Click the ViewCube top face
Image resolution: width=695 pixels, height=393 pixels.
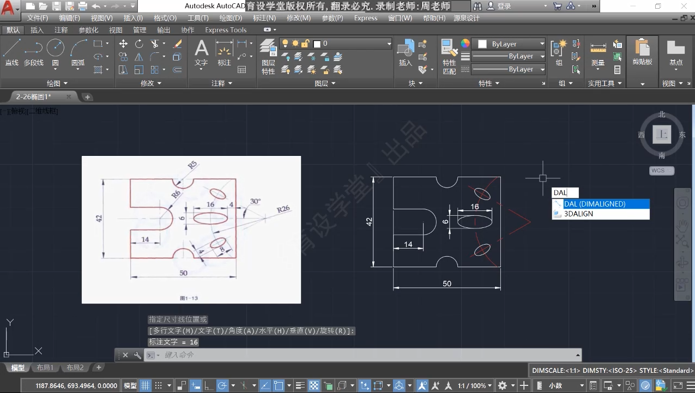[x=662, y=134]
